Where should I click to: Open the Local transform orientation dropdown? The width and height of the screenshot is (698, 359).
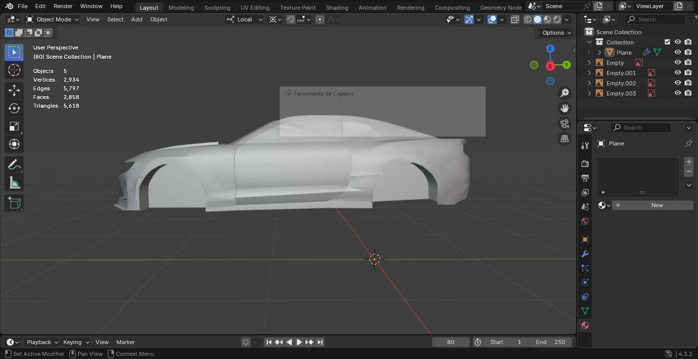coord(245,19)
